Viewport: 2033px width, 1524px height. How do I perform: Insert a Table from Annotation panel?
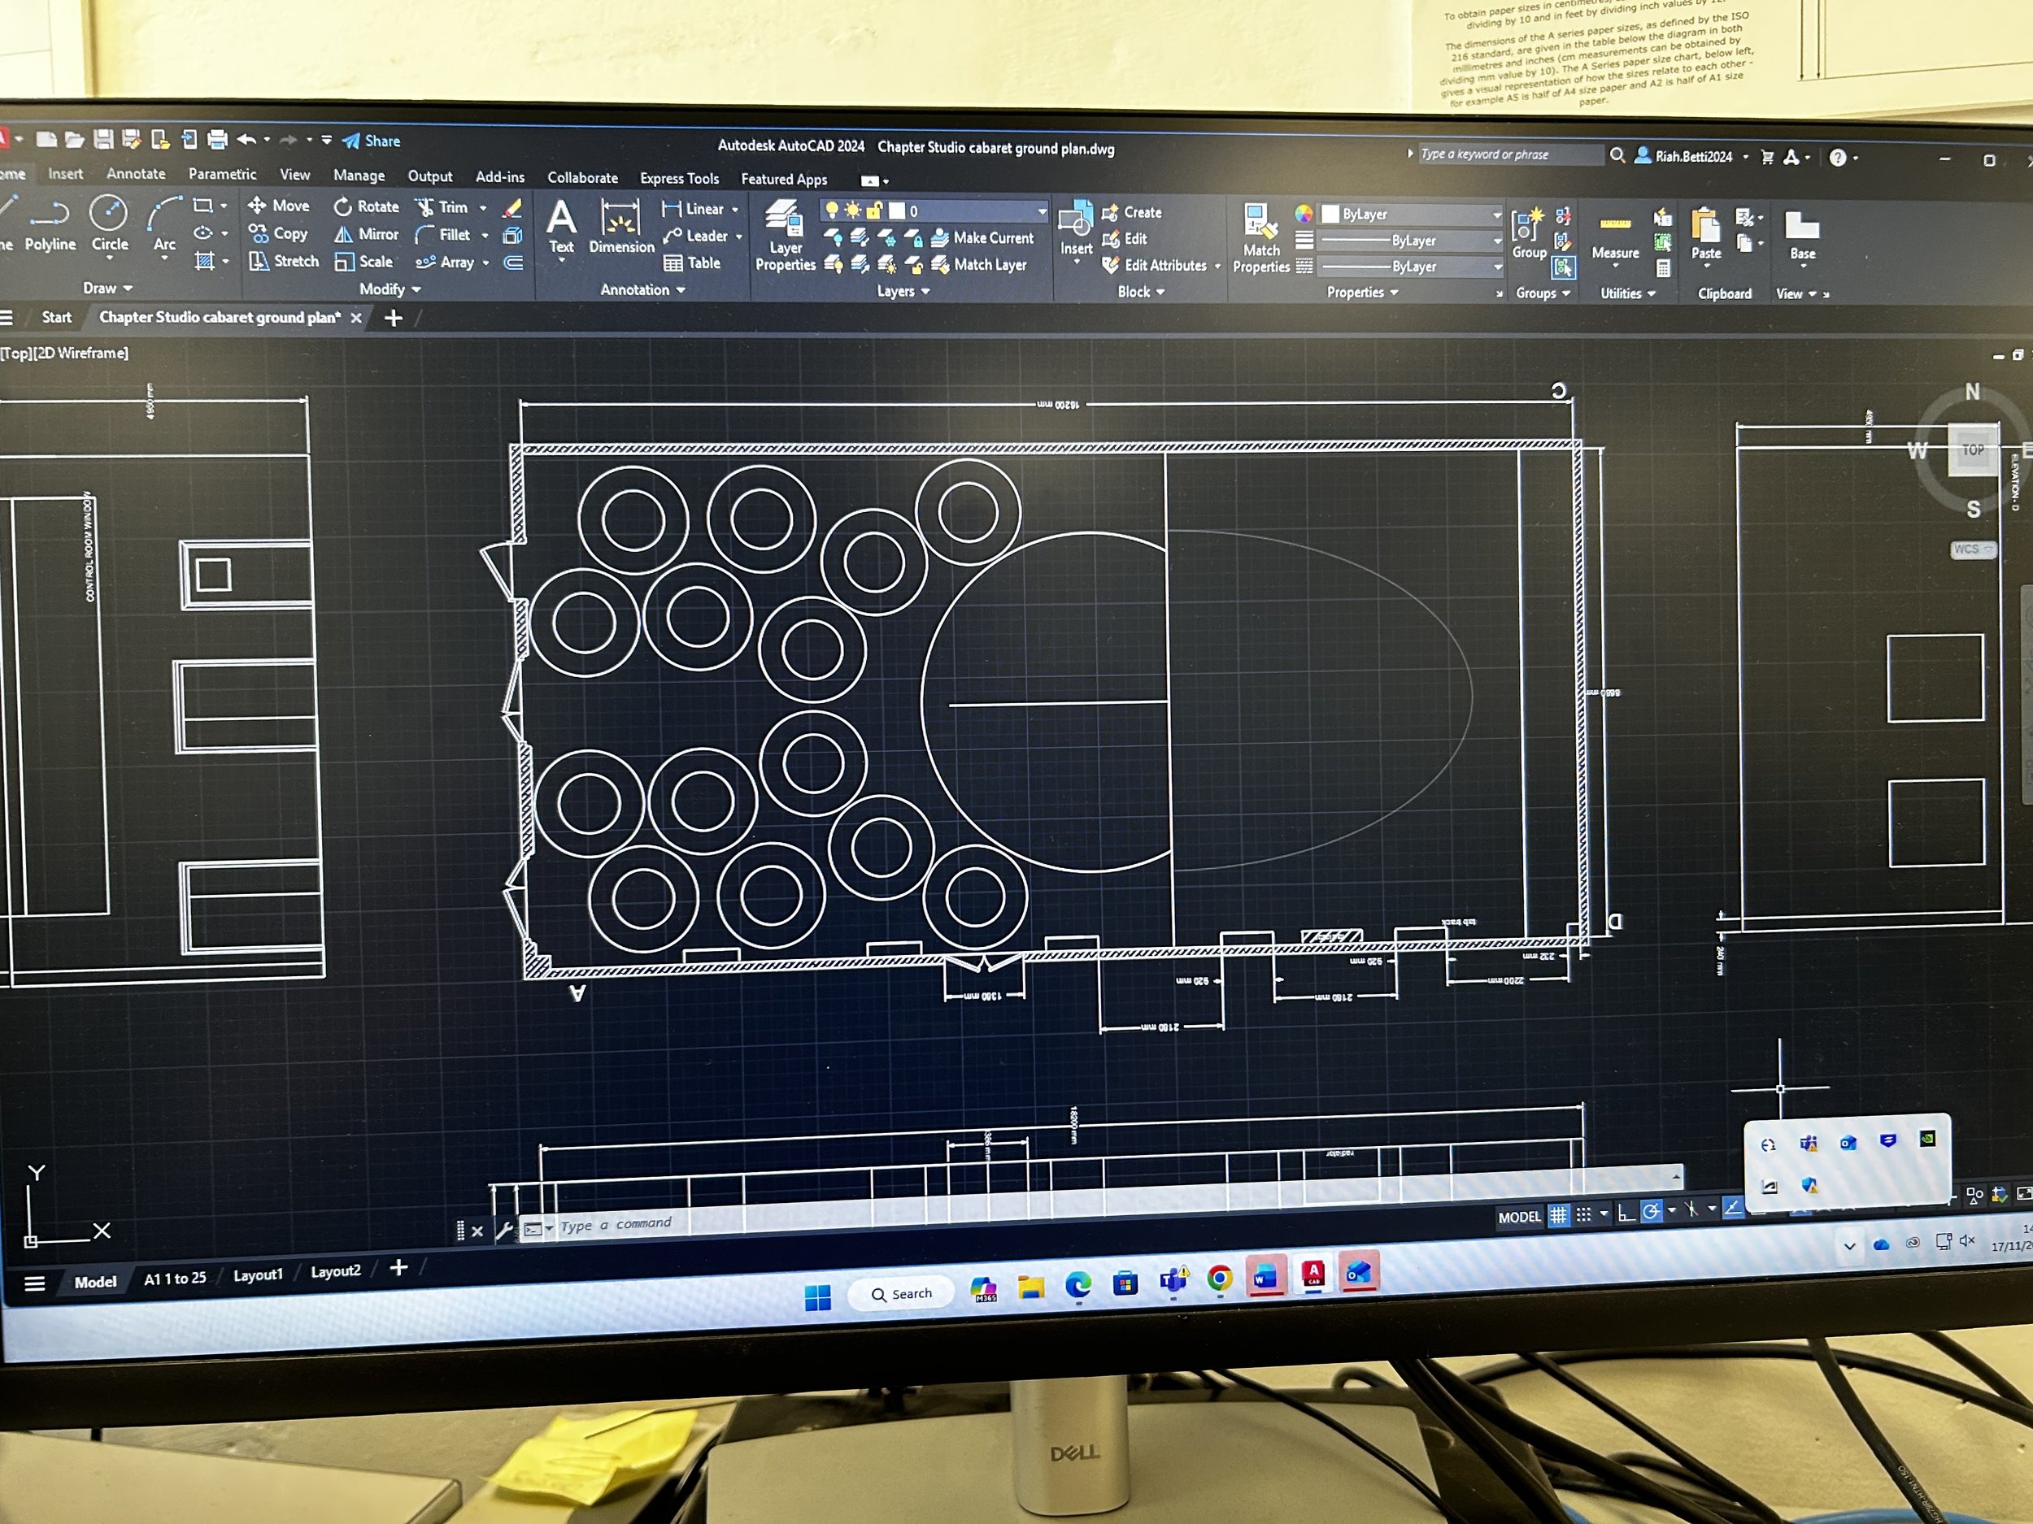[692, 263]
